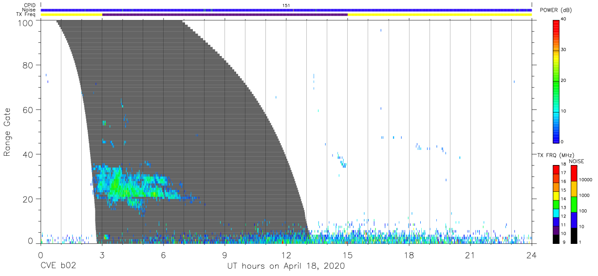
Task: Click the x-axis tick label 24
Action: 532,255
